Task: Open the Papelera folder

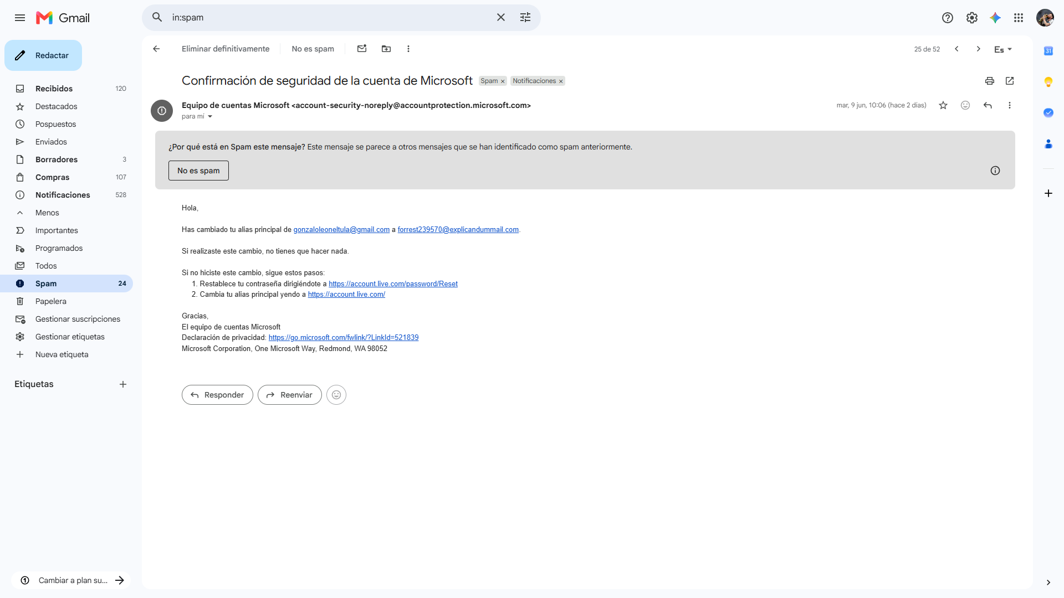Action: point(66,301)
